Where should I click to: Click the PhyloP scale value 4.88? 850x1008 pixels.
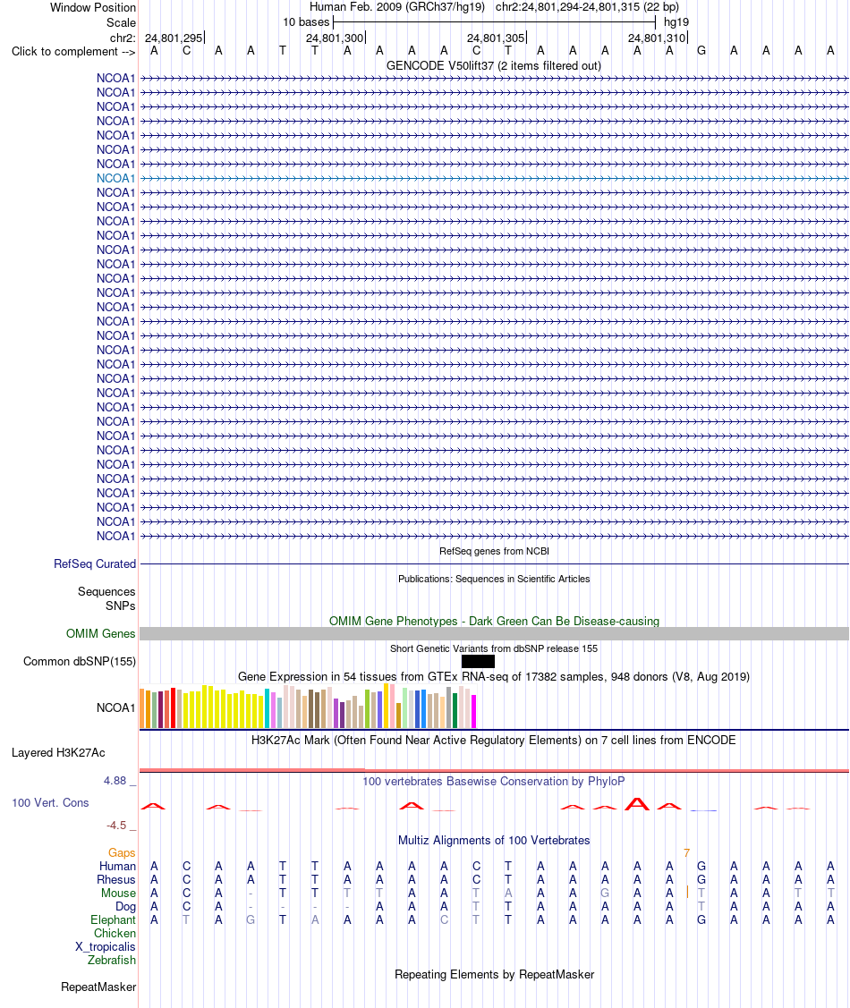tap(115, 781)
